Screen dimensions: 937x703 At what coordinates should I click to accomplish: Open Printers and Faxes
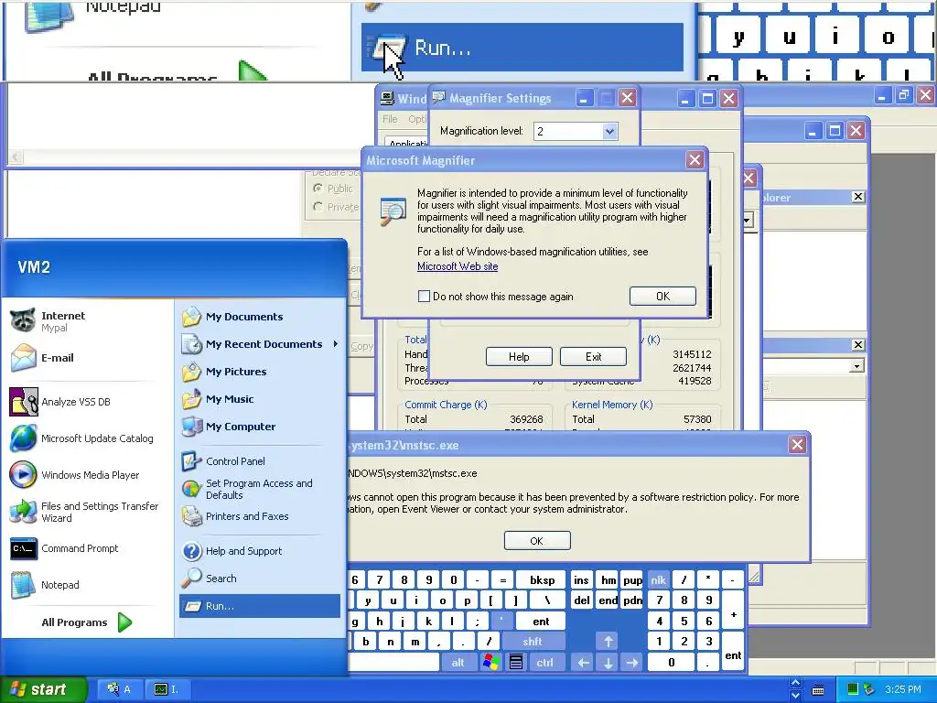[x=260, y=516]
